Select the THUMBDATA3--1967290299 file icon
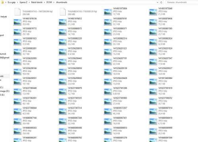The width and height of the screenshot is (198, 142). [17, 12]
